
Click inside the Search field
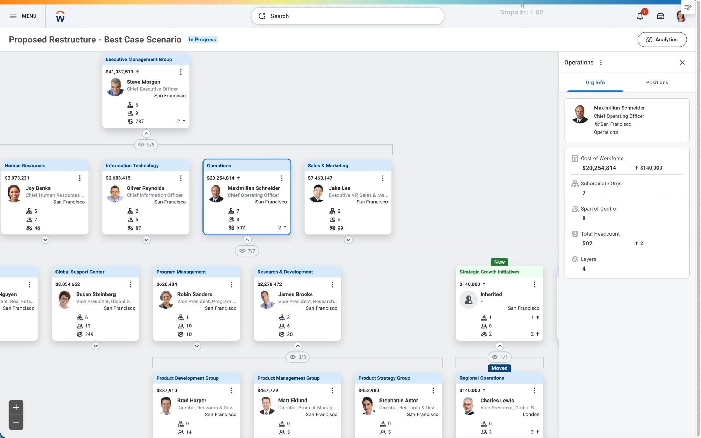348,16
